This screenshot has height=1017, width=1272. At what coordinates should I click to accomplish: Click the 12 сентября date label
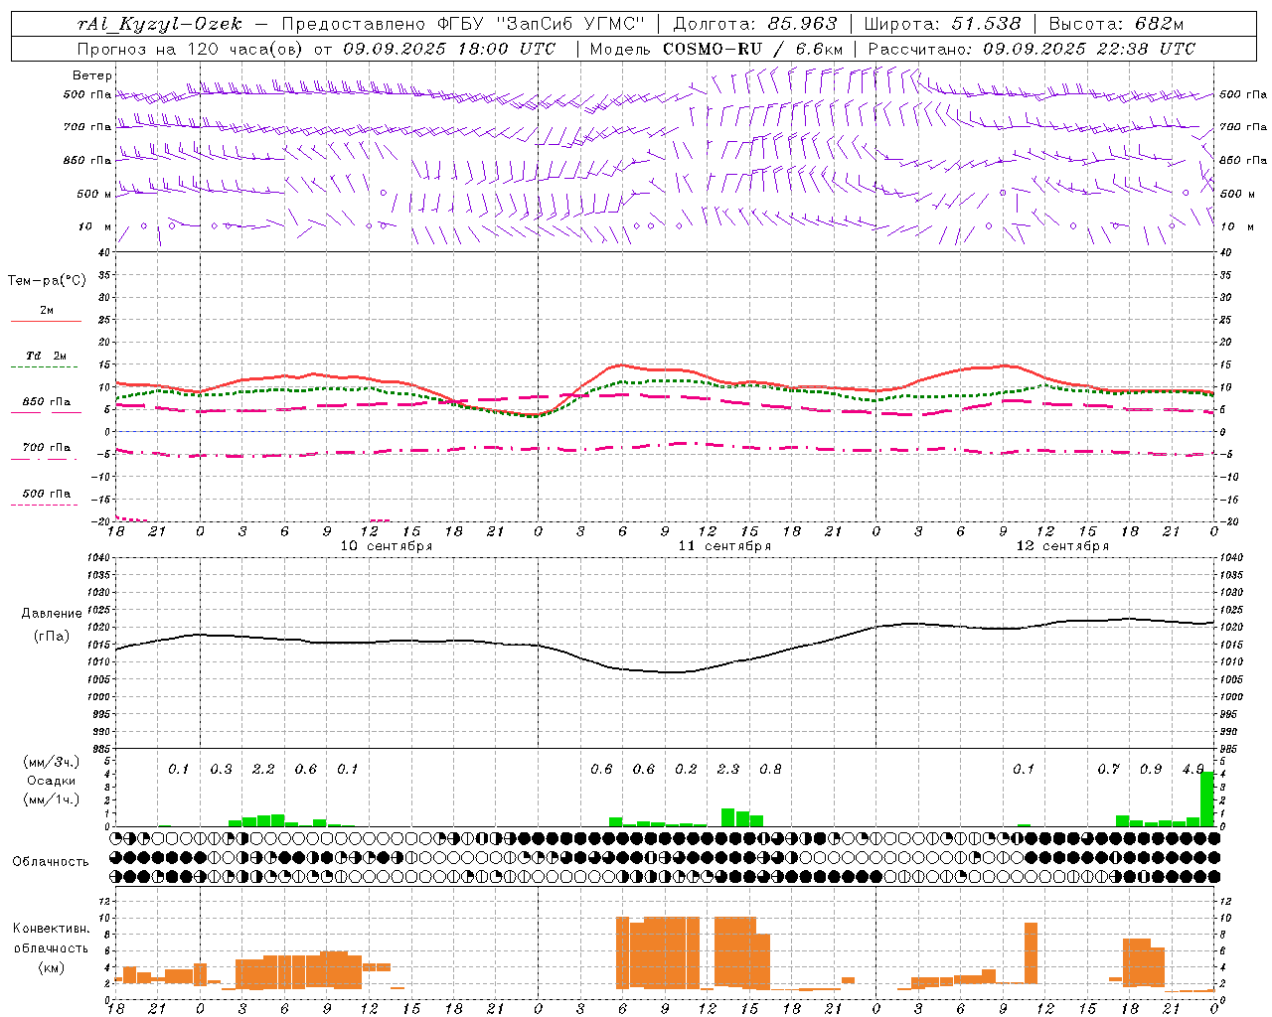coord(1062,546)
